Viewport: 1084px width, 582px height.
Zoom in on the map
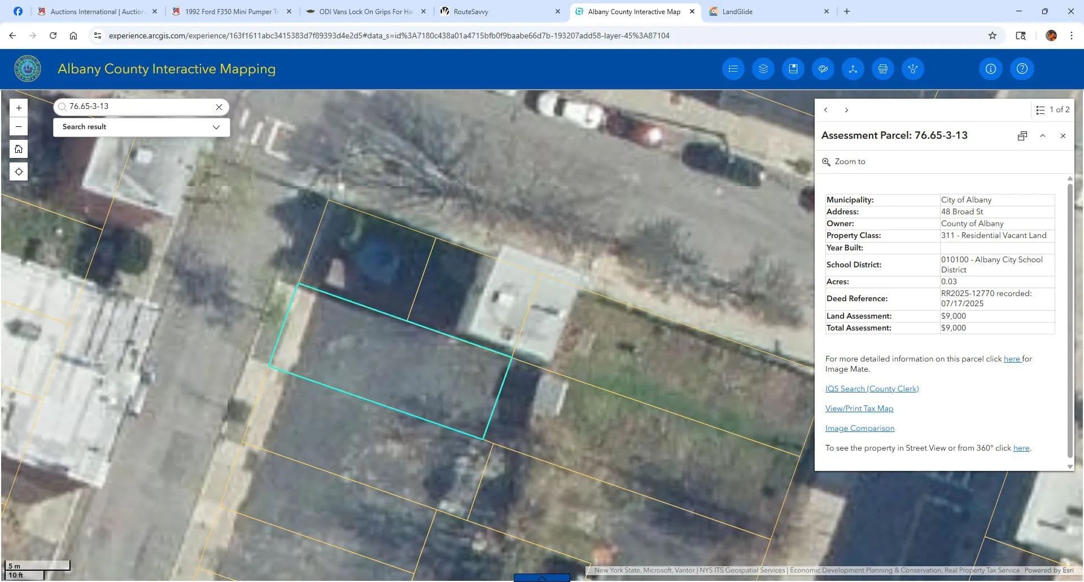[19, 108]
